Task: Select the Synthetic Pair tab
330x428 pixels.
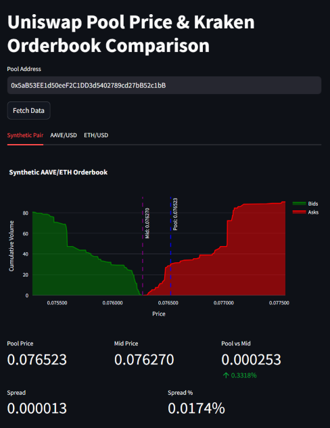Action: pos(25,135)
